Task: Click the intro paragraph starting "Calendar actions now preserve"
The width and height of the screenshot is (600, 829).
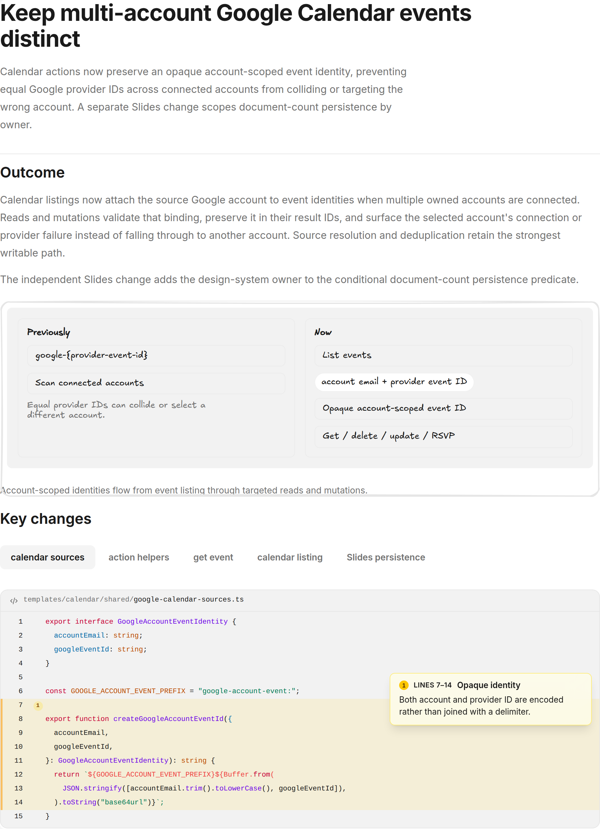Action: click(x=204, y=98)
